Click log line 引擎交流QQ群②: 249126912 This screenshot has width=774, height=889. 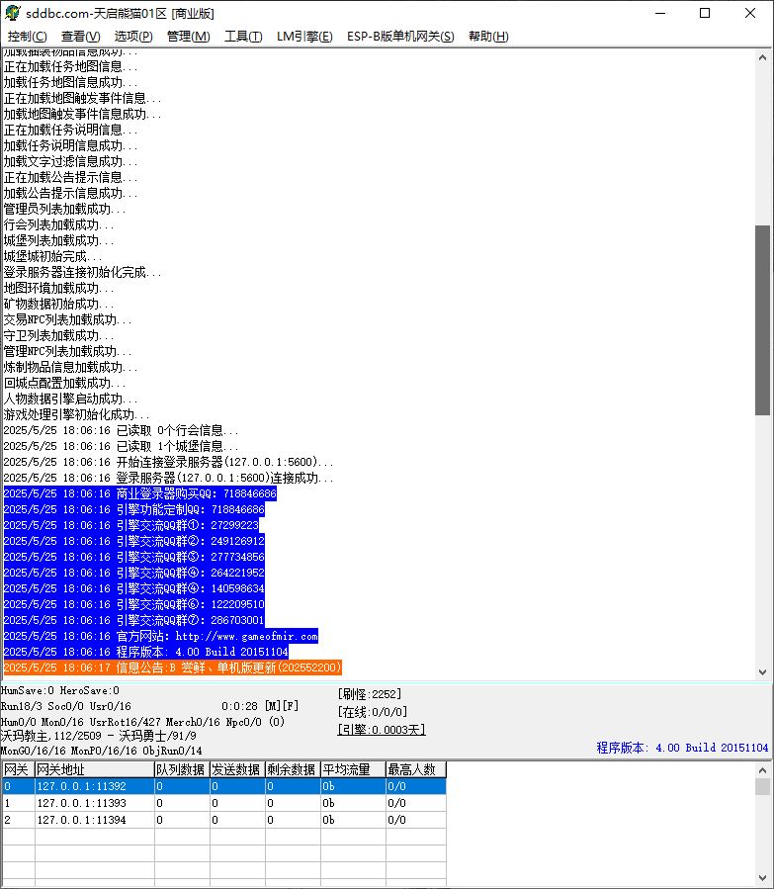tap(134, 542)
